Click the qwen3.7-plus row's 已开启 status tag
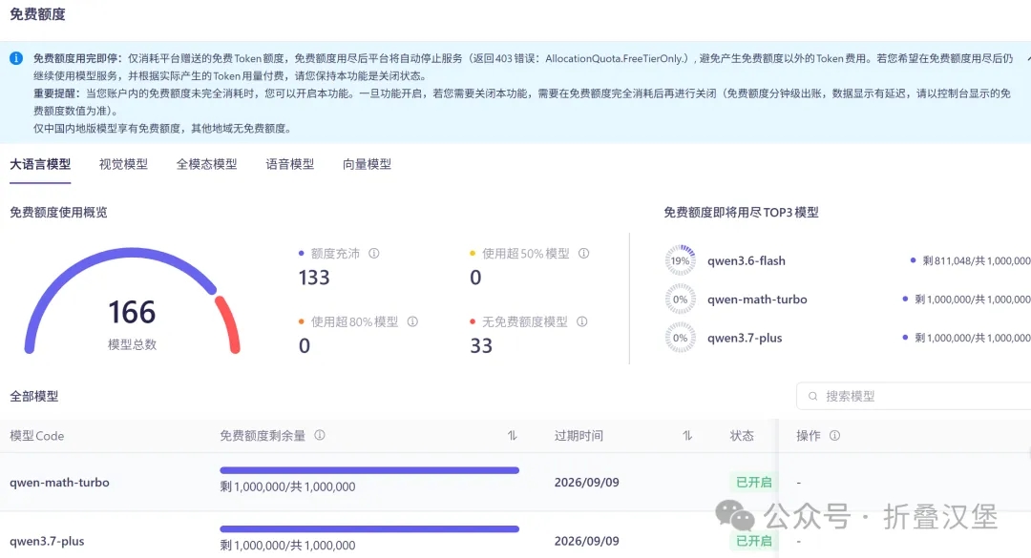Image resolution: width=1031 pixels, height=558 pixels. (x=753, y=541)
